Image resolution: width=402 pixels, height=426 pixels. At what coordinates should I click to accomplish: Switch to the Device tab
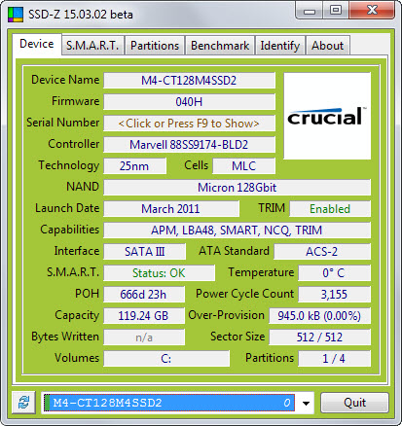click(x=37, y=44)
